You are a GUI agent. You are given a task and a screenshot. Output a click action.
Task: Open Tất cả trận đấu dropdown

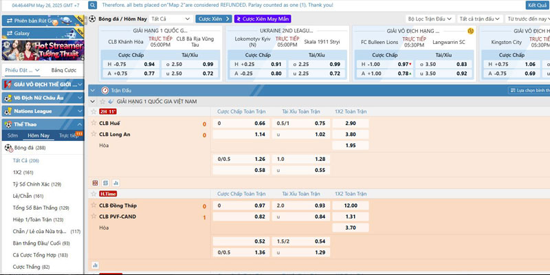coord(480,19)
